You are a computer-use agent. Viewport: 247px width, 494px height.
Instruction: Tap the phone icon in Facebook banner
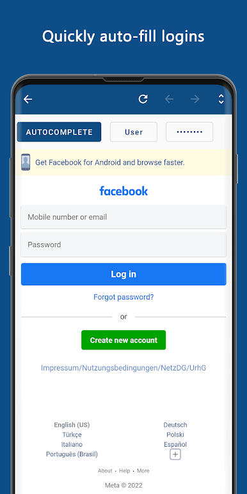pyautogui.click(x=26, y=163)
